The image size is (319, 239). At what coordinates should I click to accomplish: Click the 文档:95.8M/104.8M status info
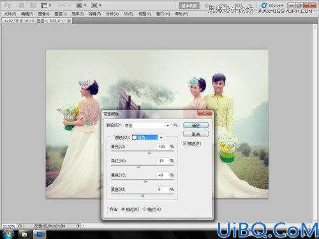[50, 226]
